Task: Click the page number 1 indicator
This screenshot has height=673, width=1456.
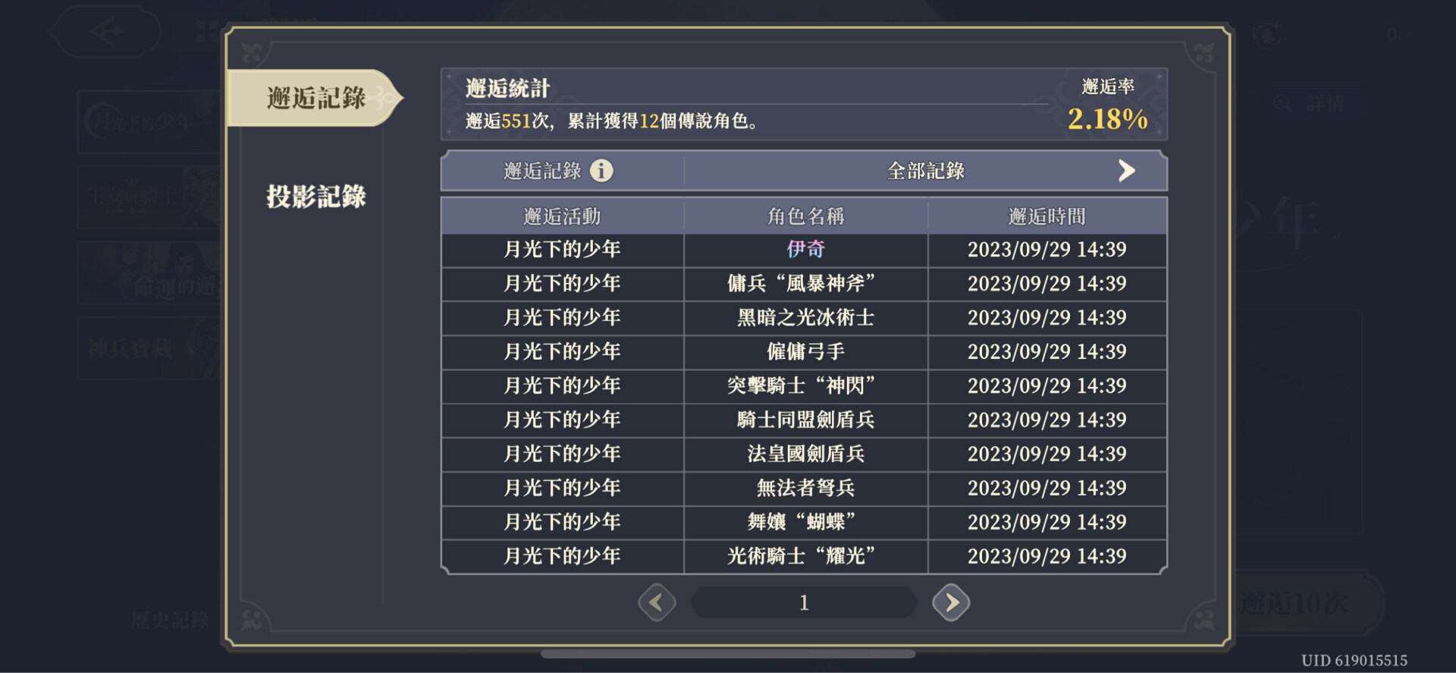Action: [804, 602]
